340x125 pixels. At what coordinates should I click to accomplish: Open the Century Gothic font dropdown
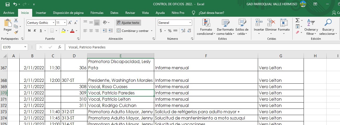coord(53,23)
